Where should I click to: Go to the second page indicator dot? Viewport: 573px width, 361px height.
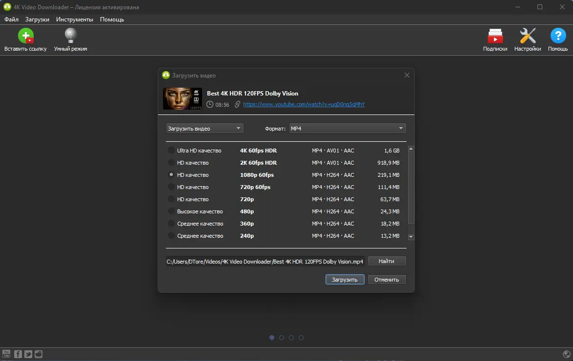pyautogui.click(x=282, y=338)
